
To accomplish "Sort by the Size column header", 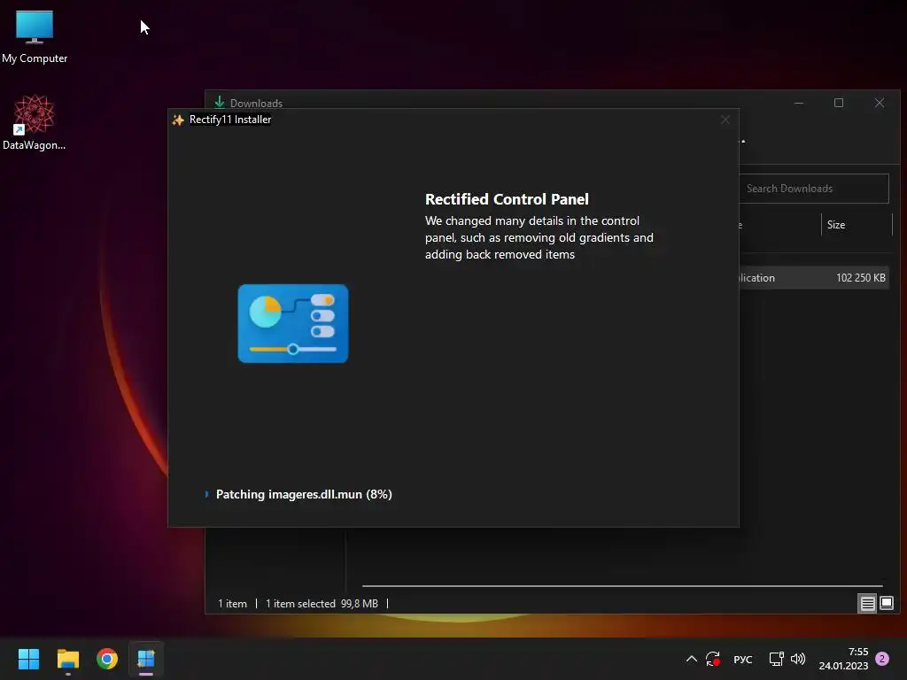I will coord(857,225).
